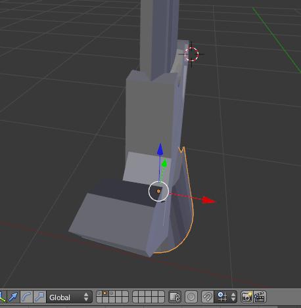Switch to the first scene layer
This screenshot has width=301, height=308.
pos(99,294)
